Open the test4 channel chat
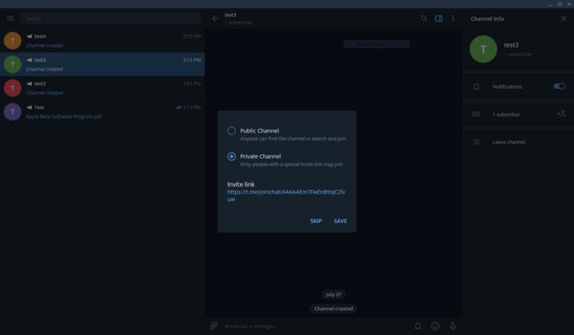574x335 pixels. [x=102, y=40]
